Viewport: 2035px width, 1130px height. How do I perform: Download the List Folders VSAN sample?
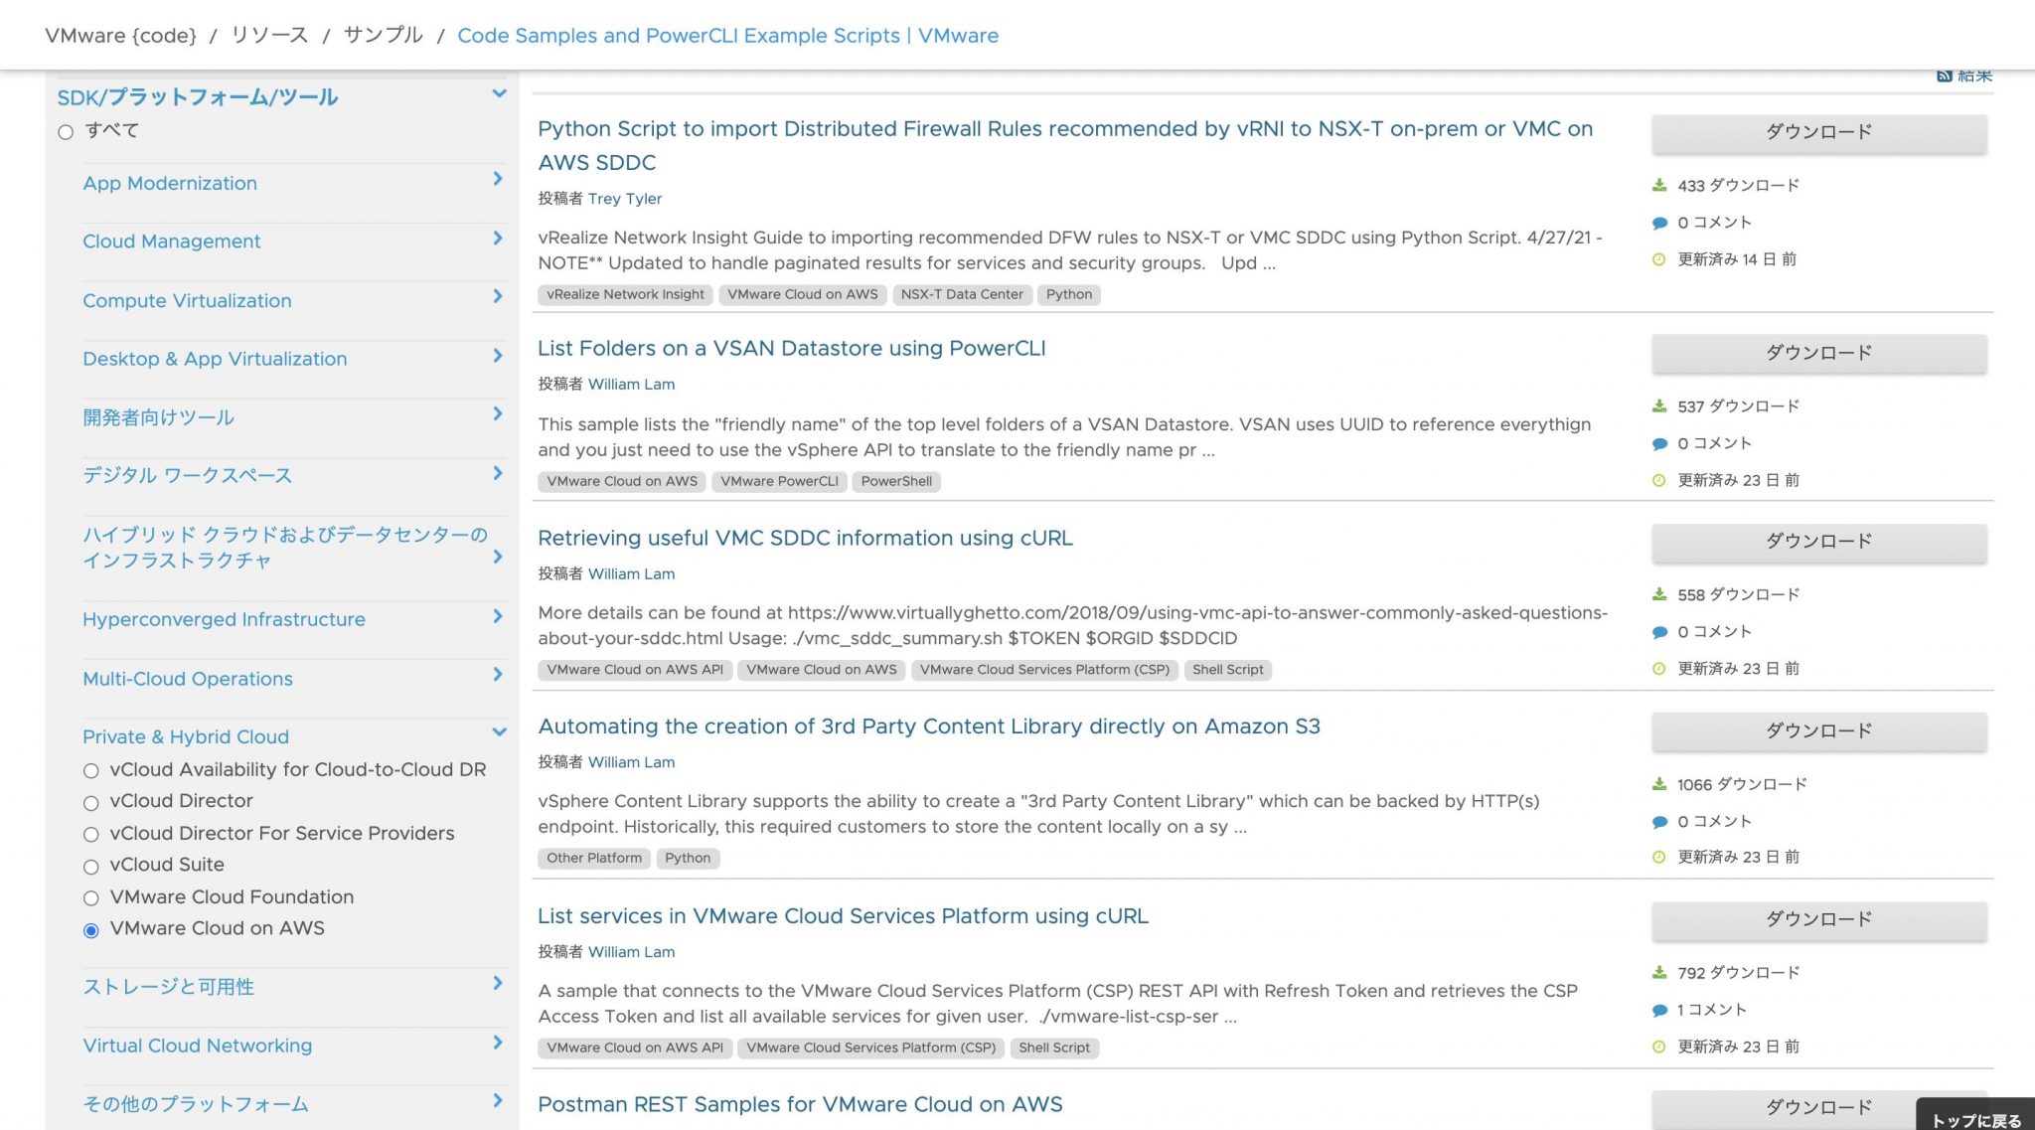(1818, 353)
